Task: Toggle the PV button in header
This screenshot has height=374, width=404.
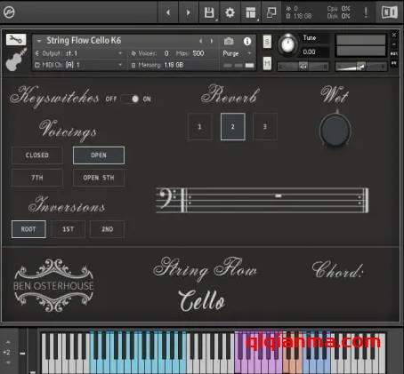Action: tap(394, 63)
